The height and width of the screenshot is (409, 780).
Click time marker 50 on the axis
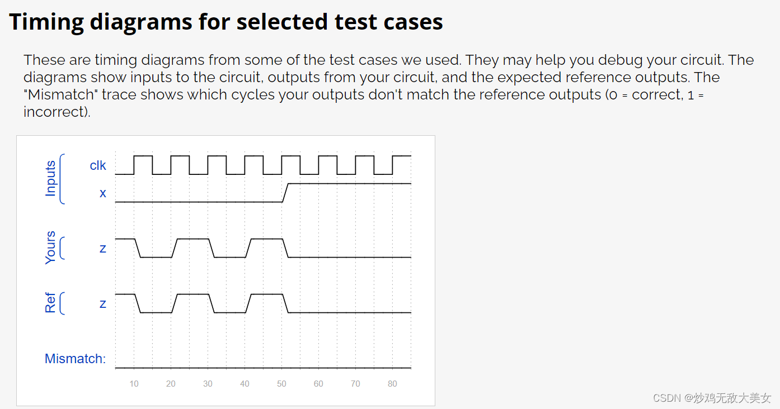pyautogui.click(x=281, y=384)
